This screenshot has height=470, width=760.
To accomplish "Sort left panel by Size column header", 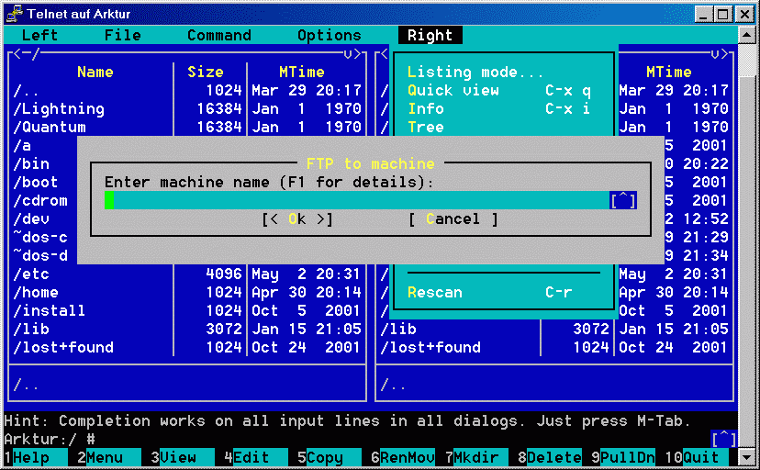I will [x=205, y=72].
